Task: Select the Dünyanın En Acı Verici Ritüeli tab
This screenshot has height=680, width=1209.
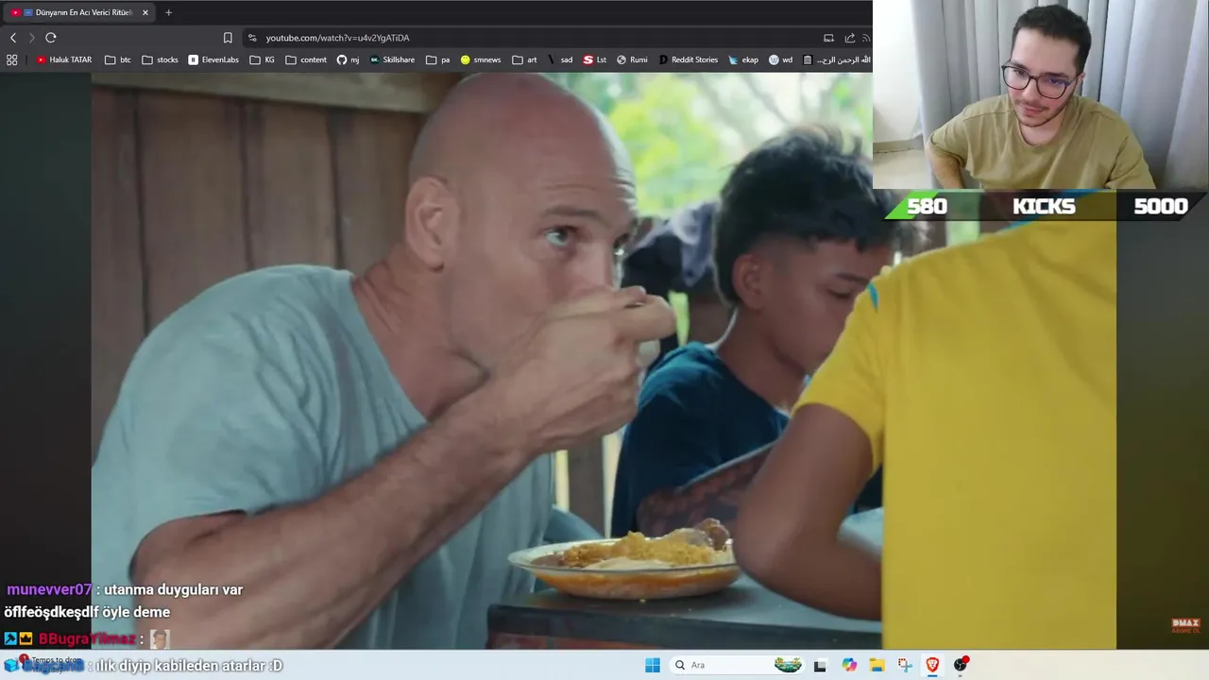Action: pyautogui.click(x=77, y=12)
